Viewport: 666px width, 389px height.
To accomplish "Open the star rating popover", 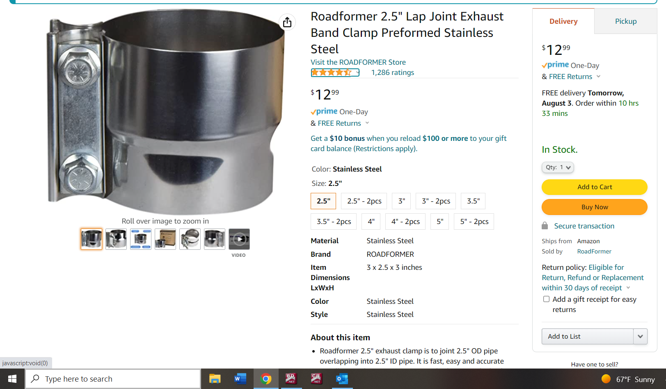I will (x=335, y=72).
